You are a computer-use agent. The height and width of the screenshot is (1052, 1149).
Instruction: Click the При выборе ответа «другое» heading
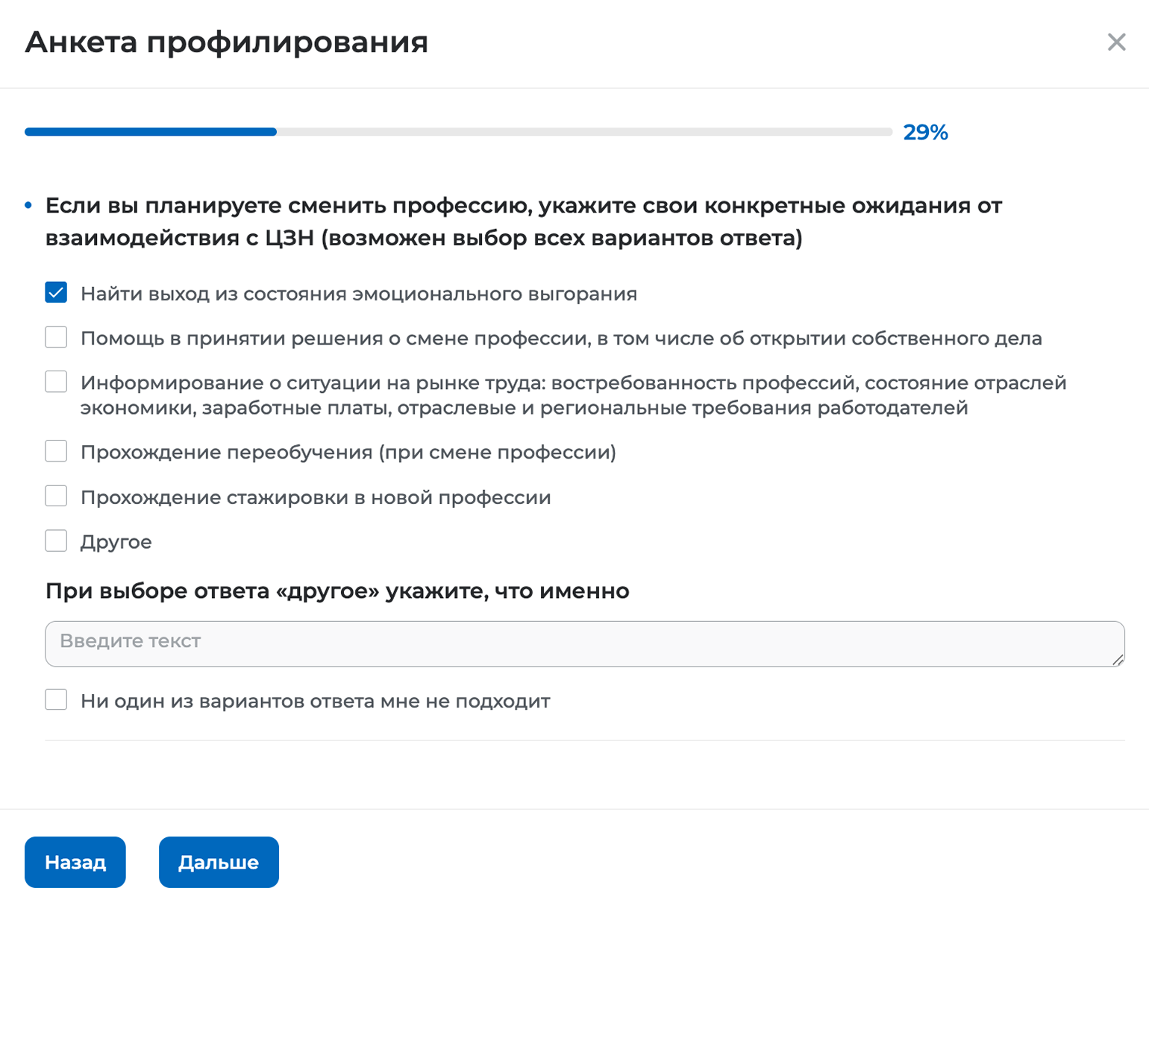tap(337, 591)
